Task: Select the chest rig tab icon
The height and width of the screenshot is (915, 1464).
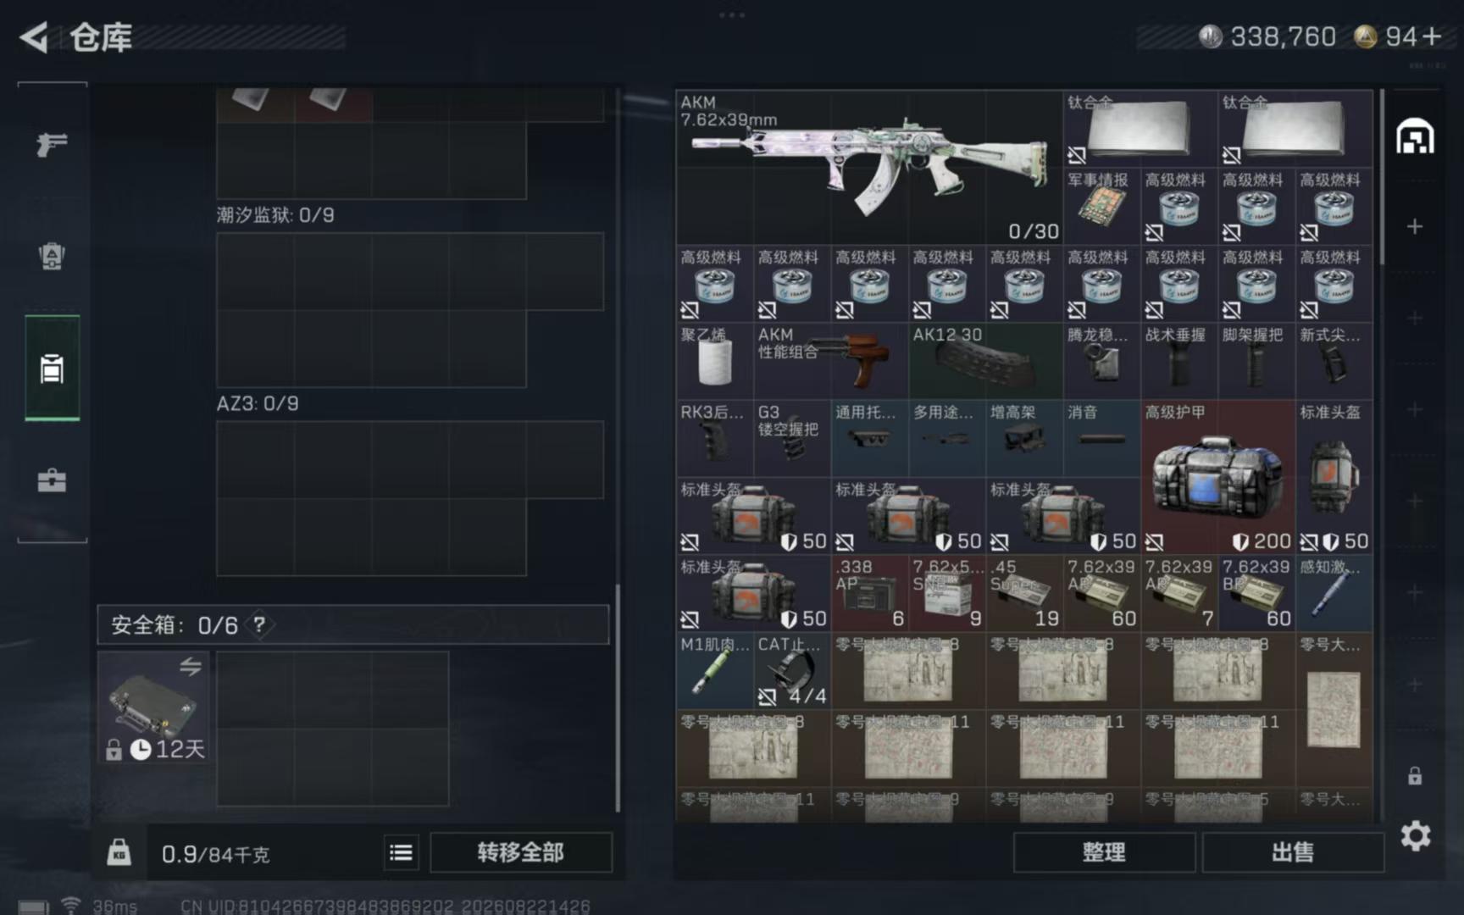Action: tap(52, 369)
